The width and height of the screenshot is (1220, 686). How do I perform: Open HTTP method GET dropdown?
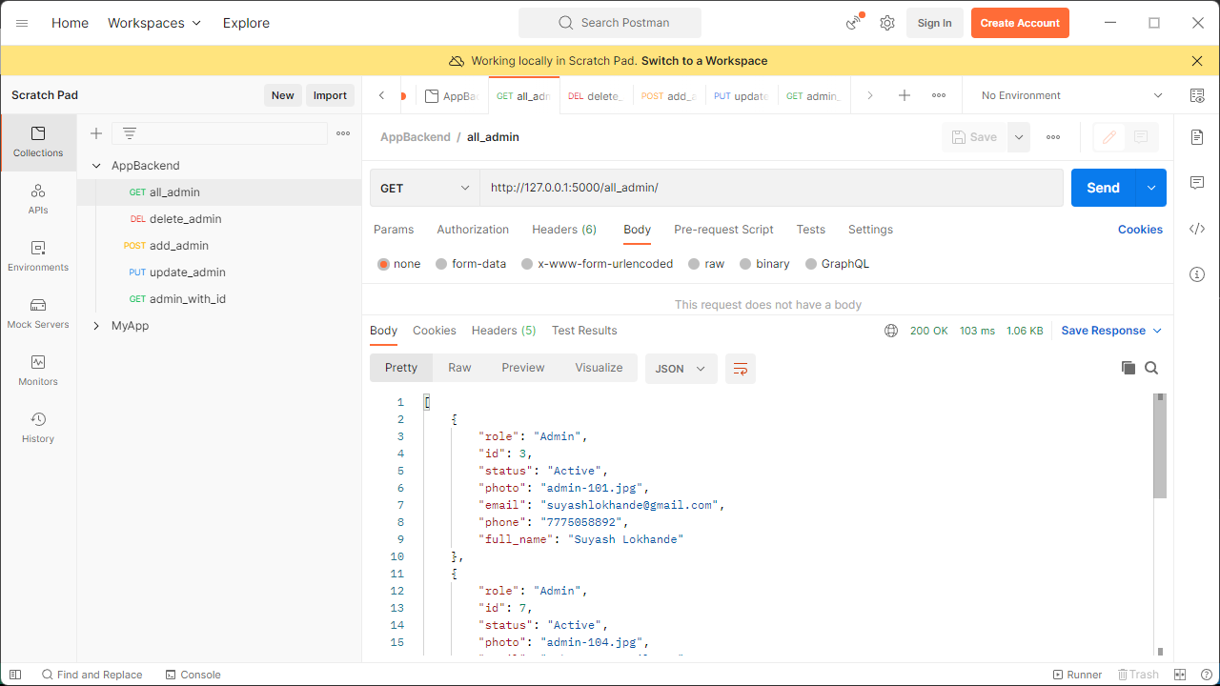coord(424,188)
